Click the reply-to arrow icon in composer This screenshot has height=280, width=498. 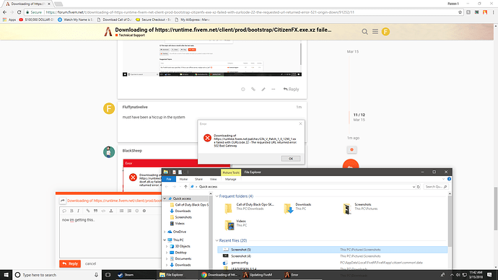(x=63, y=201)
